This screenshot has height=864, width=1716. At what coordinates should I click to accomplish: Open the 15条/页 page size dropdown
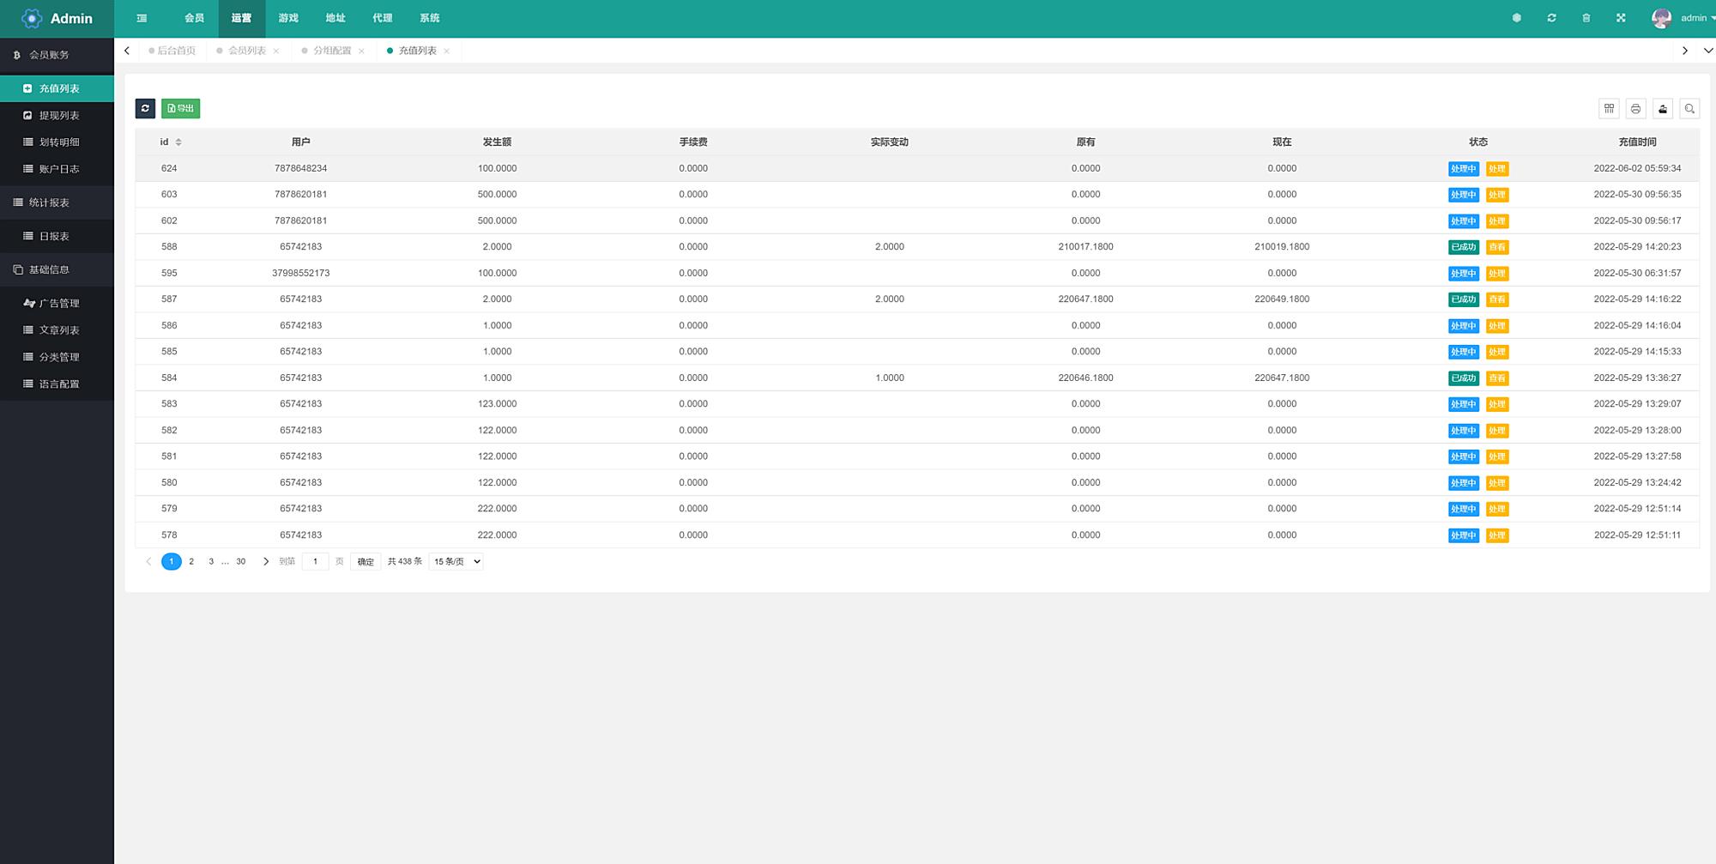point(456,561)
